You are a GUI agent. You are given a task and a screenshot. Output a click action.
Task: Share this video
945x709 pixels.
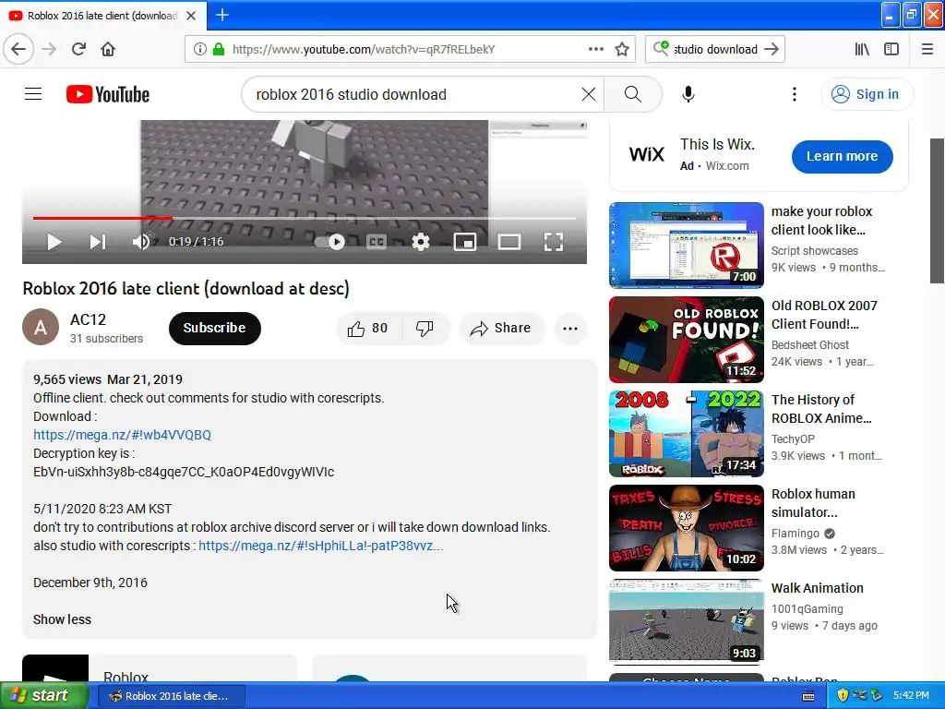point(501,328)
